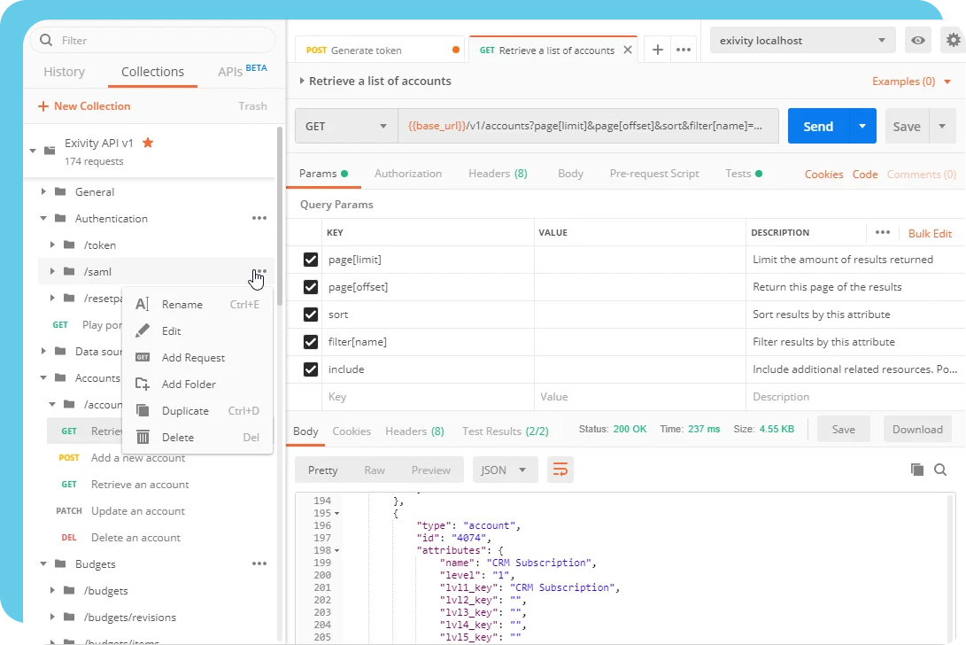Image resolution: width=966 pixels, height=645 pixels.
Task: Select Add Request from the context menu
Action: coord(197,357)
